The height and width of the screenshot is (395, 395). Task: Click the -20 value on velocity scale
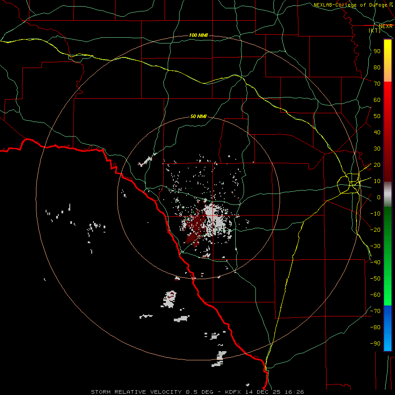point(375,230)
